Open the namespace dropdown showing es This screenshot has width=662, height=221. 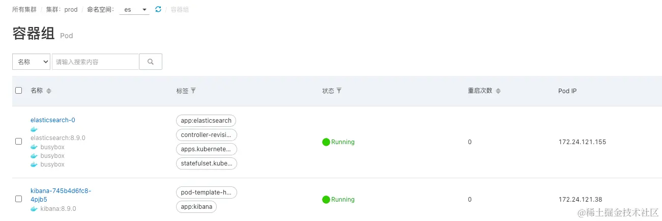tap(134, 10)
